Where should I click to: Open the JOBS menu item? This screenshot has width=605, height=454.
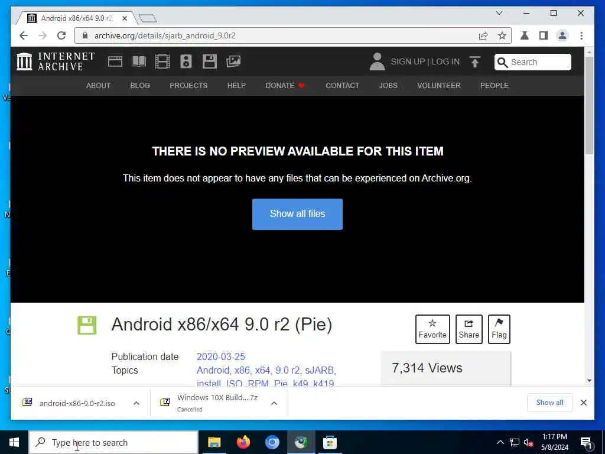pos(388,85)
